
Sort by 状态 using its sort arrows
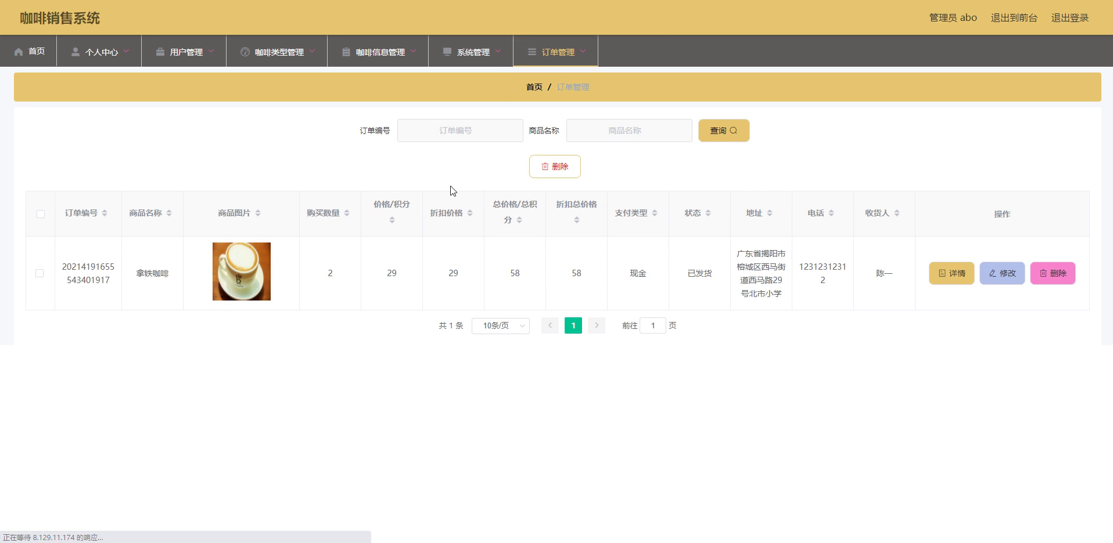pyautogui.click(x=708, y=213)
